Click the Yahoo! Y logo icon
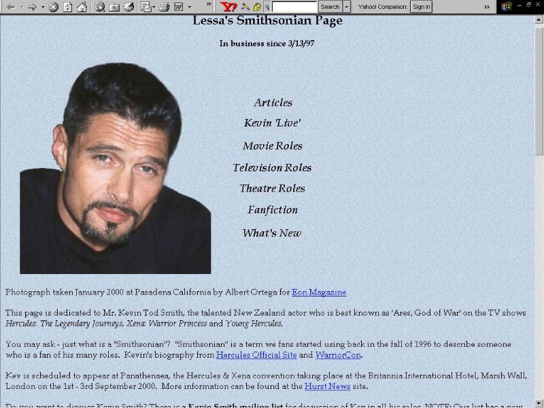Image resolution: width=544 pixels, height=408 pixels. 228,7
